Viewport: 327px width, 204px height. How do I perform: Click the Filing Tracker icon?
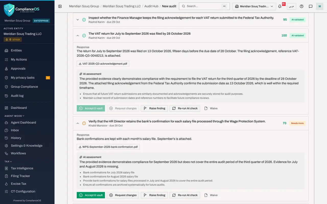(6, 176)
